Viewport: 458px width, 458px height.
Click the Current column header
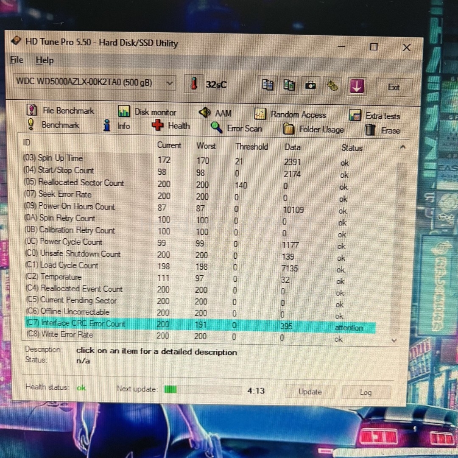click(x=169, y=145)
